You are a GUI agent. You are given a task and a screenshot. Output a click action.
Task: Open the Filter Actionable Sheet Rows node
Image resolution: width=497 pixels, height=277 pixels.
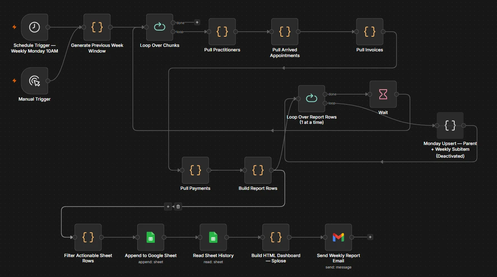point(88,237)
